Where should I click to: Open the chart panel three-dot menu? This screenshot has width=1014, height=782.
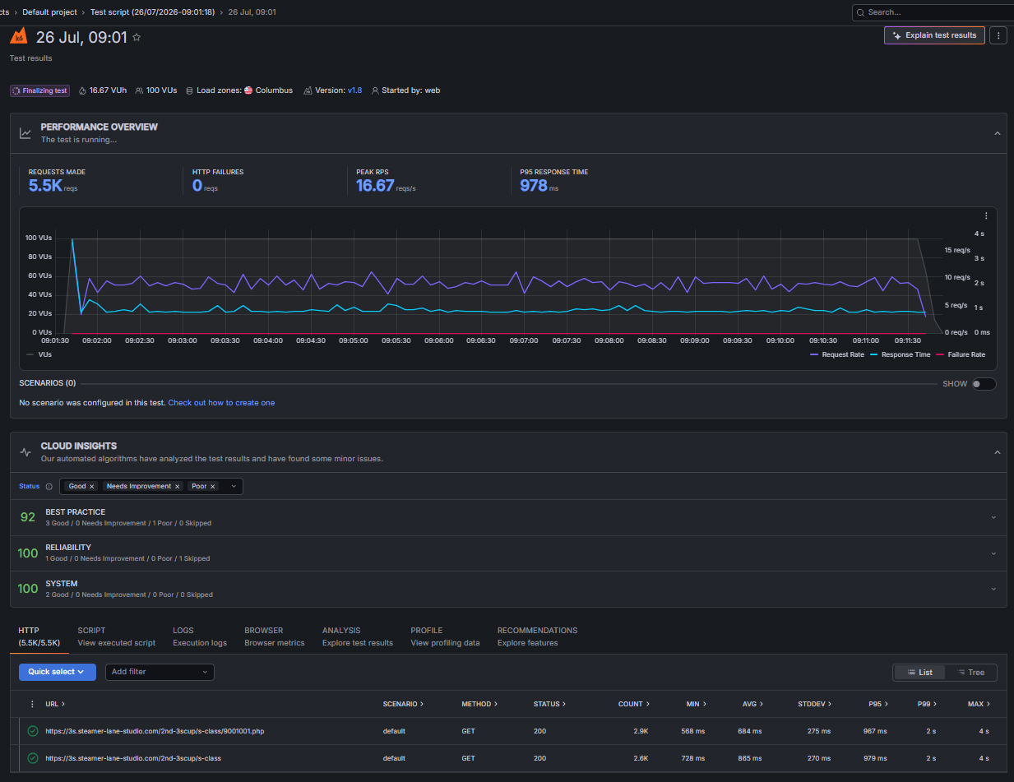(986, 216)
